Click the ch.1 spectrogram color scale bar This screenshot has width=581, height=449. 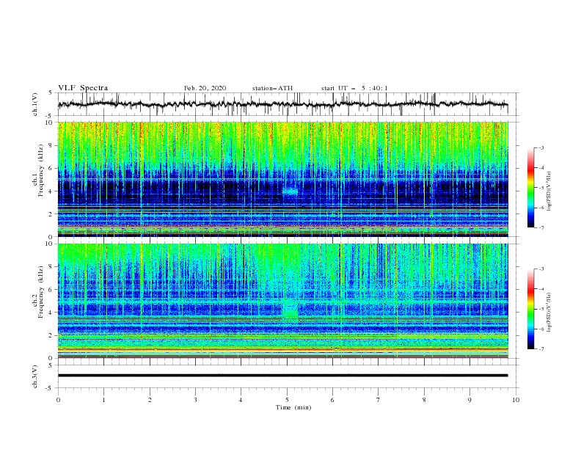[x=530, y=187]
